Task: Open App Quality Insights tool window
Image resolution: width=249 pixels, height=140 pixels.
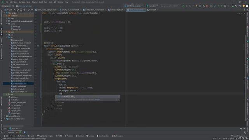Action: click(x=45, y=136)
